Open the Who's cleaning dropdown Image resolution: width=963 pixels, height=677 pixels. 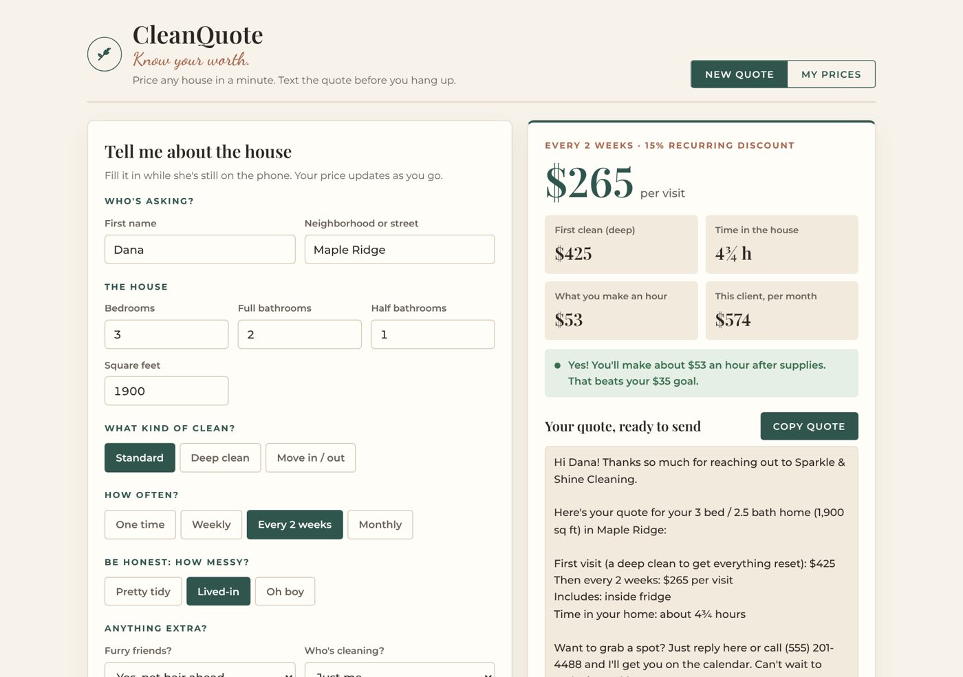pyautogui.click(x=400, y=670)
